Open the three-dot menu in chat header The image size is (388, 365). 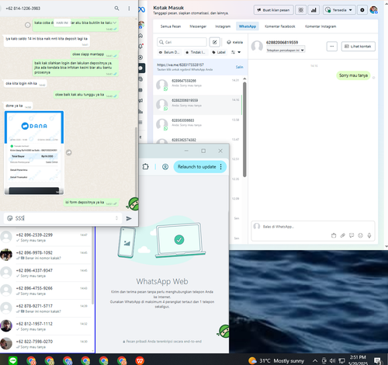(129, 9)
